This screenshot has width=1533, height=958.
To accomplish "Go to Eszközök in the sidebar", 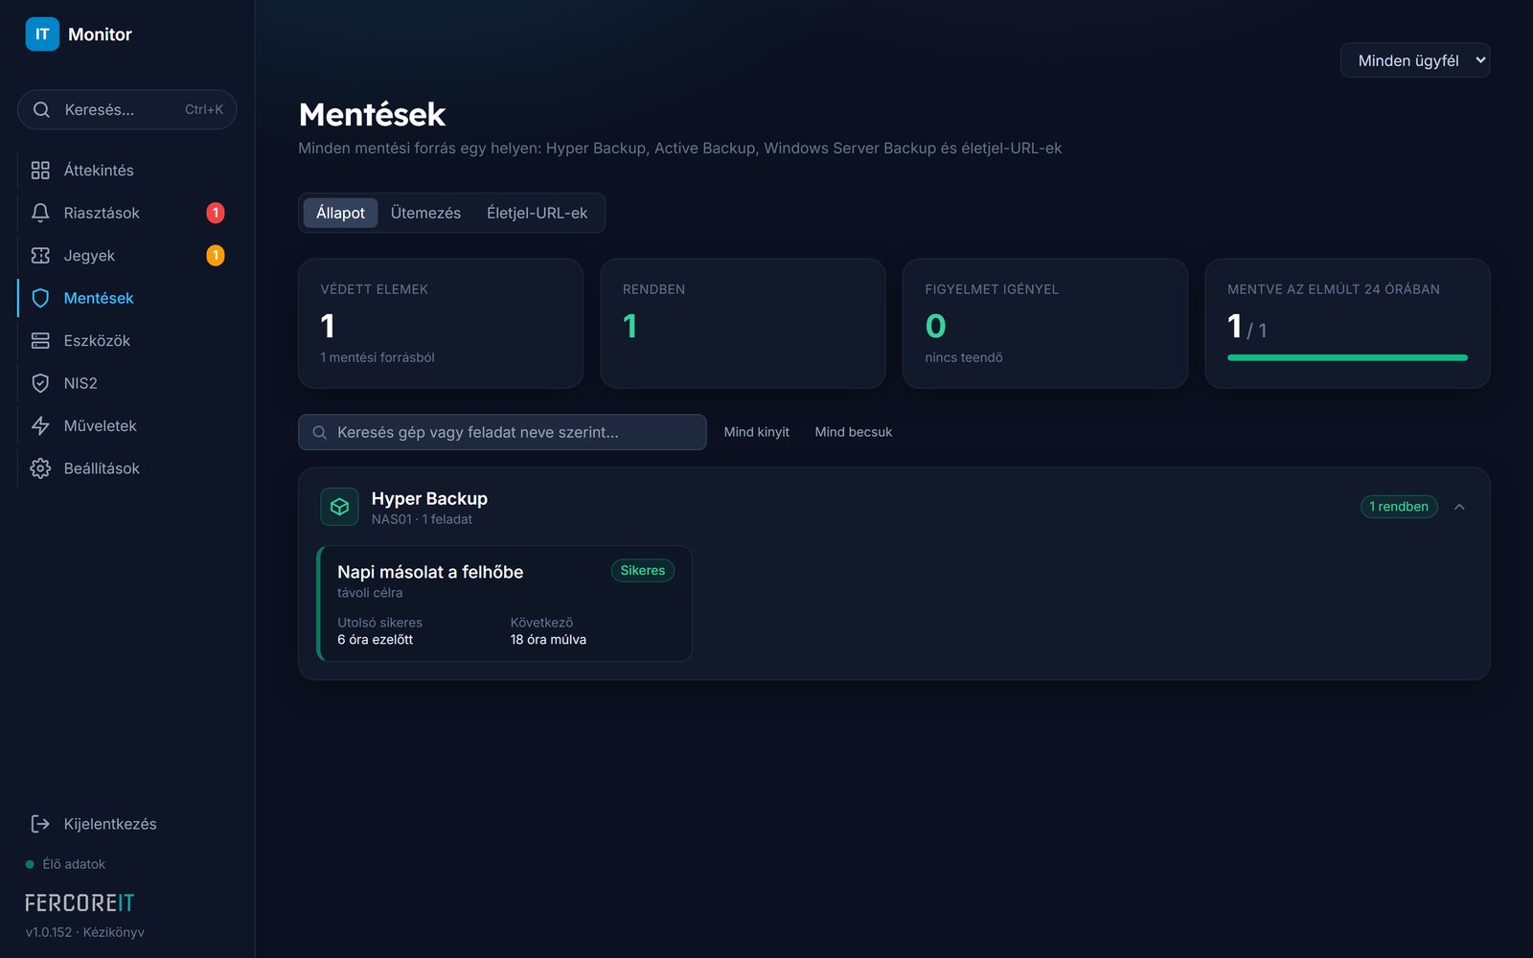I will (127, 341).
